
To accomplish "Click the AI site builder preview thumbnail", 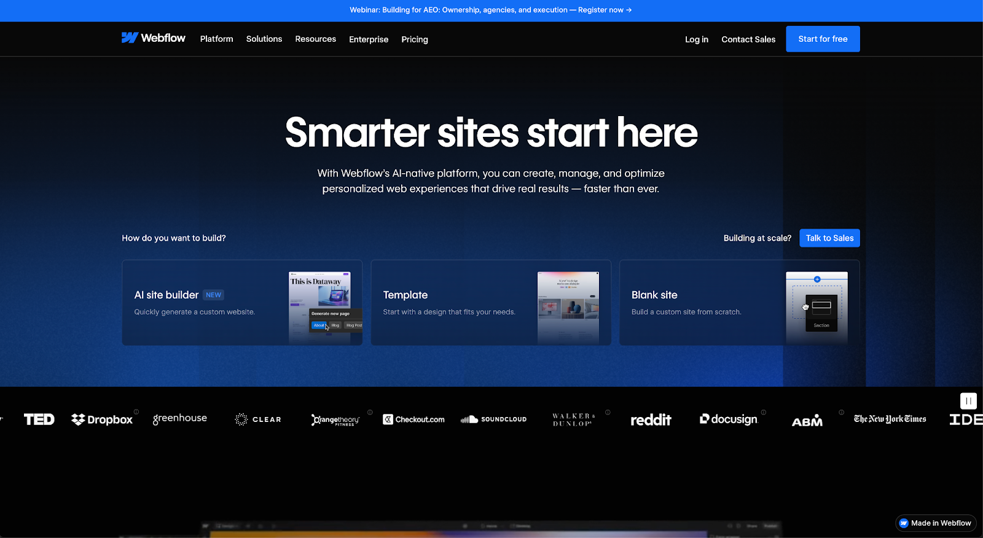I will click(325, 308).
